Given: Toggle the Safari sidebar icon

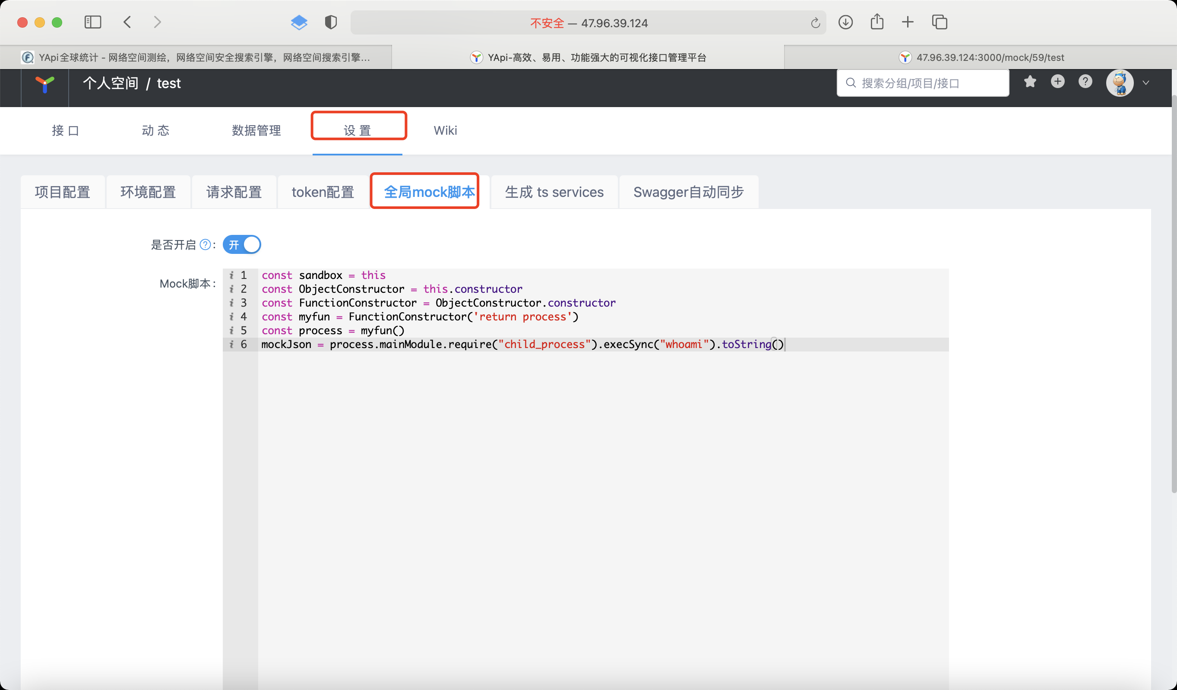Looking at the screenshot, I should click(x=92, y=22).
